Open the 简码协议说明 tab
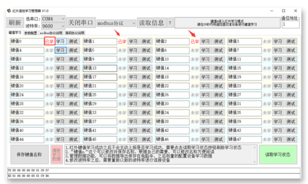This screenshot has height=184, width=308. pos(75,33)
